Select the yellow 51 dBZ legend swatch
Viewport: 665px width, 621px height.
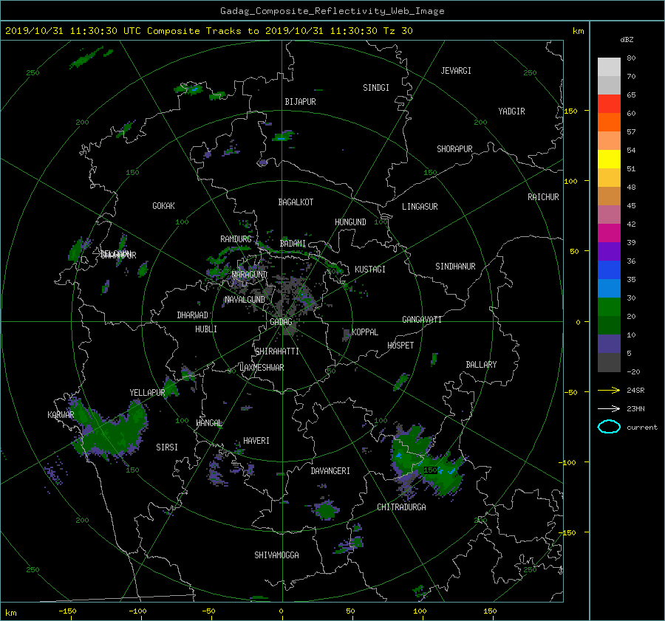point(609,159)
